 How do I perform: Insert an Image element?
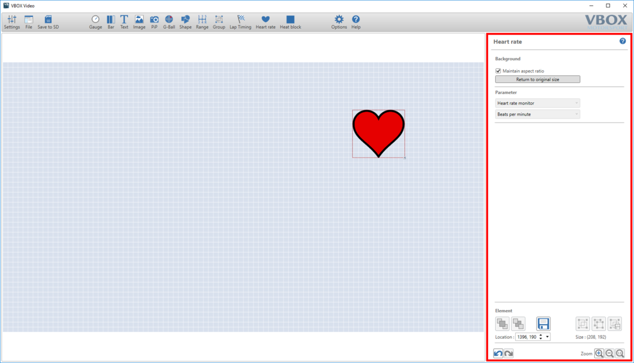(x=139, y=22)
